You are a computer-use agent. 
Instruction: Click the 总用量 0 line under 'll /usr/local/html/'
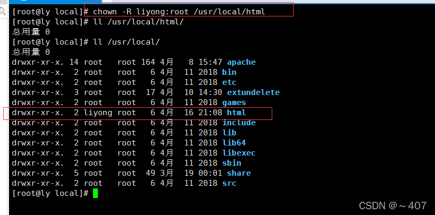pos(31,32)
